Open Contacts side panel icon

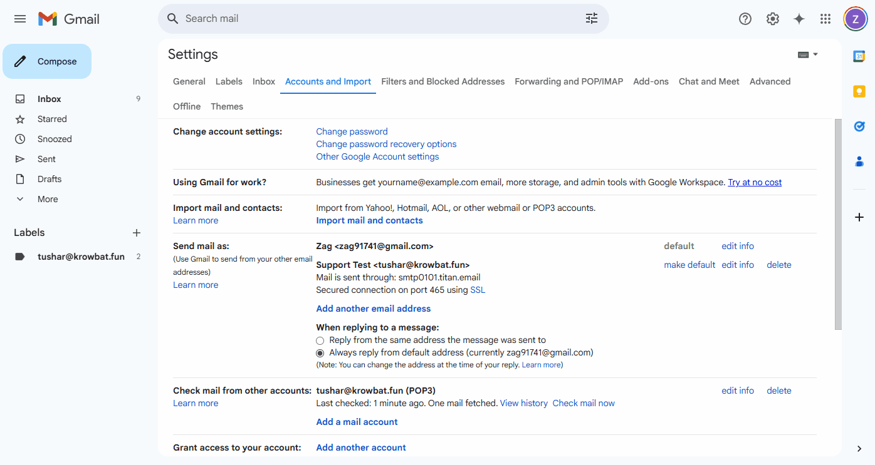coord(859,161)
